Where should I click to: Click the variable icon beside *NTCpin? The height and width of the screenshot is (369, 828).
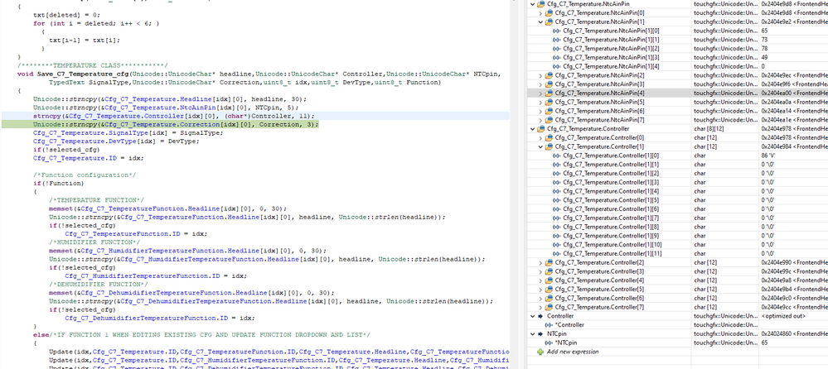(x=550, y=343)
